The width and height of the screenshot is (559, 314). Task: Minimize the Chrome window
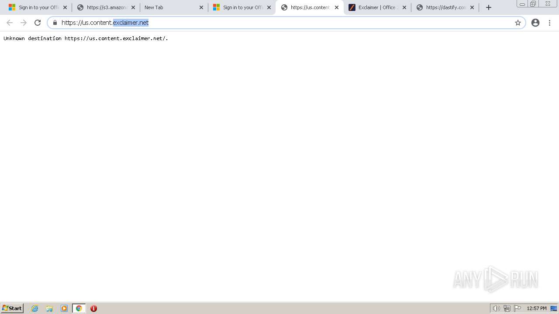pyautogui.click(x=522, y=4)
